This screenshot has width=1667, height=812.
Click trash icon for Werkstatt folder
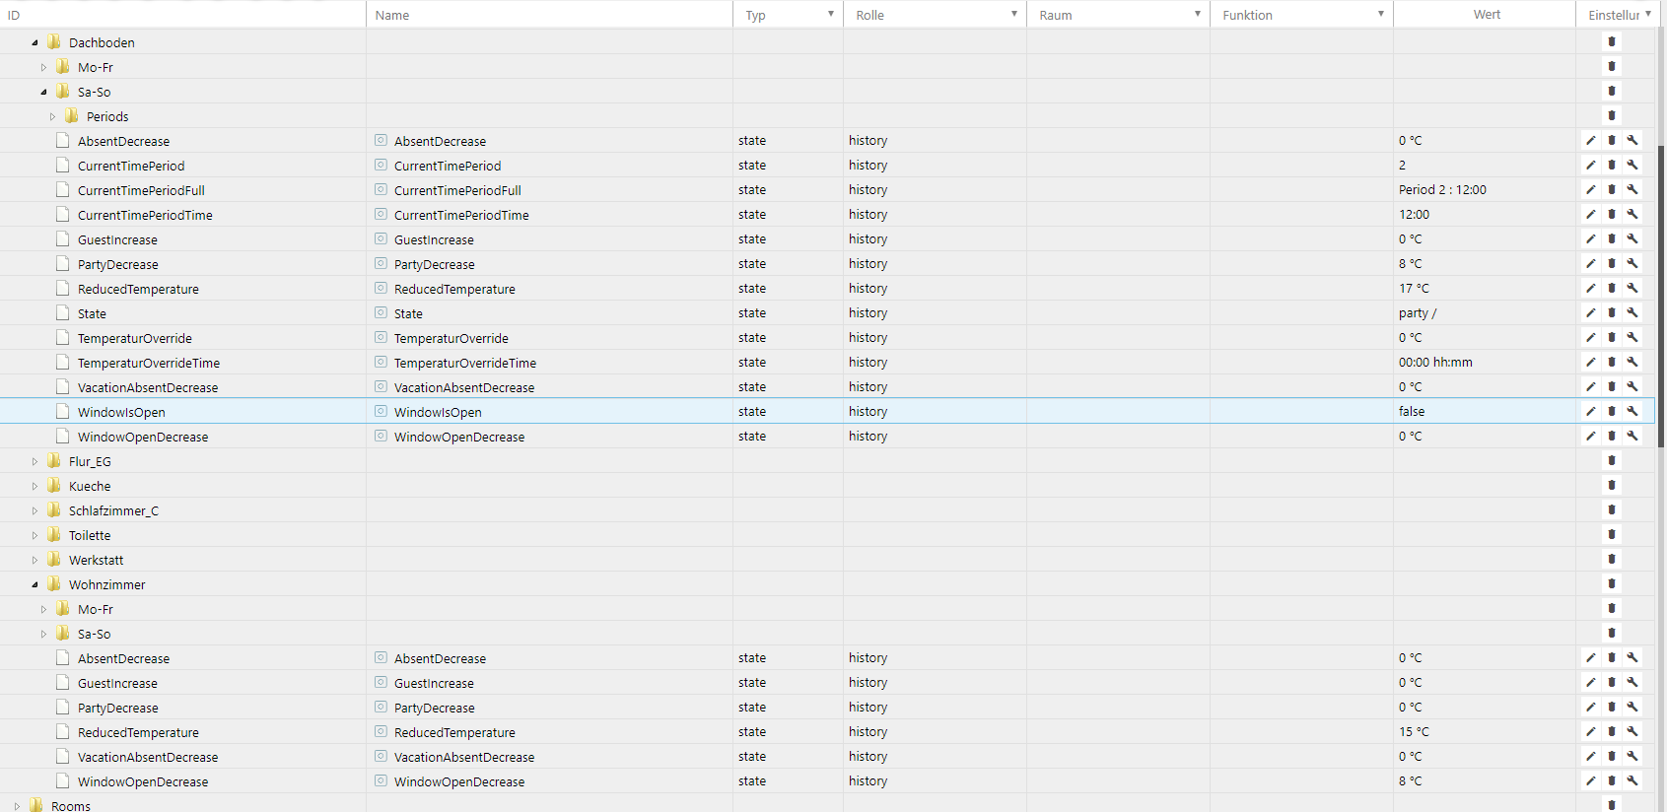click(x=1612, y=560)
